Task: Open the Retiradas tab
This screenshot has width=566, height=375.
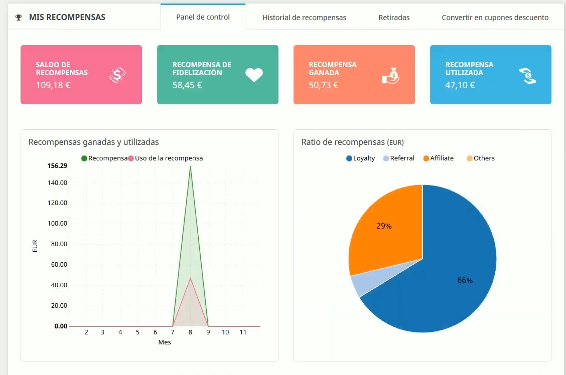Action: pos(394,18)
